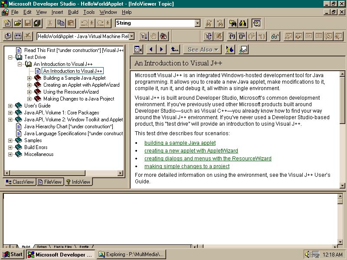The height and width of the screenshot is (260, 347).
Task: Click the Paste clipboard icon
Action: coord(71,23)
